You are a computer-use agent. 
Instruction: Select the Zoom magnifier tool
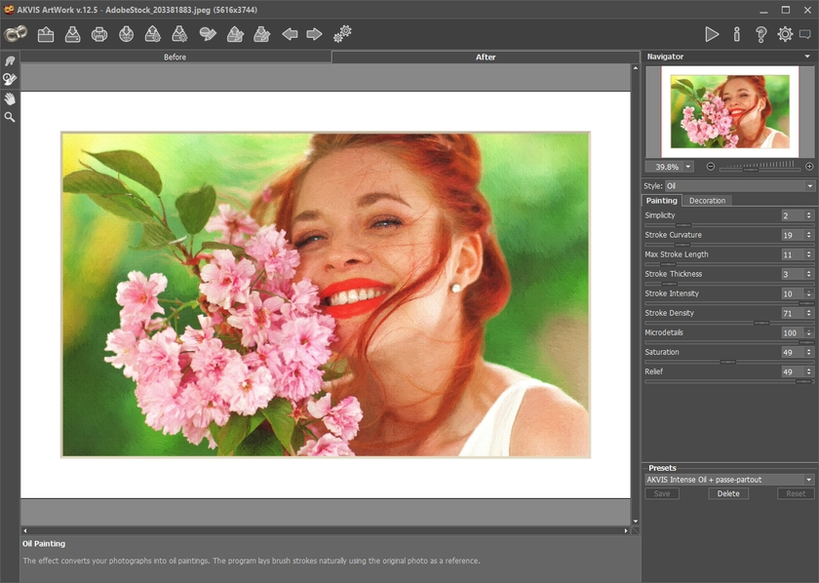[10, 117]
